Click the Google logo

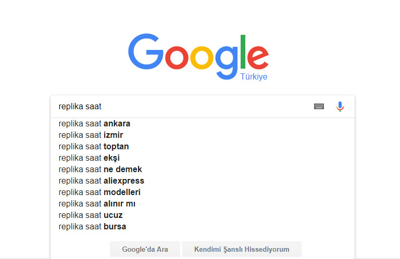pyautogui.click(x=198, y=57)
